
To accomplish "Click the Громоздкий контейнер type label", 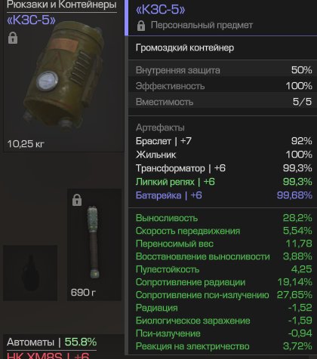I will coord(185,48).
